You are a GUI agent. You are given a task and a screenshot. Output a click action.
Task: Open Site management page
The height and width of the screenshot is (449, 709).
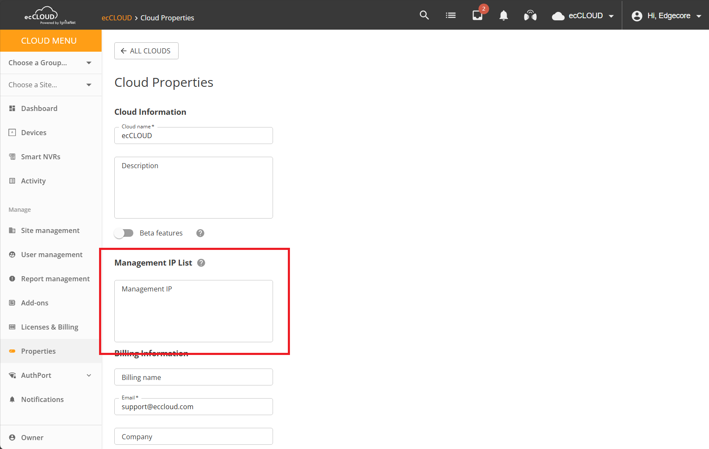click(x=51, y=230)
